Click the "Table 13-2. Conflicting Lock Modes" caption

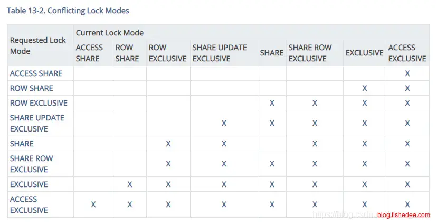click(68, 11)
